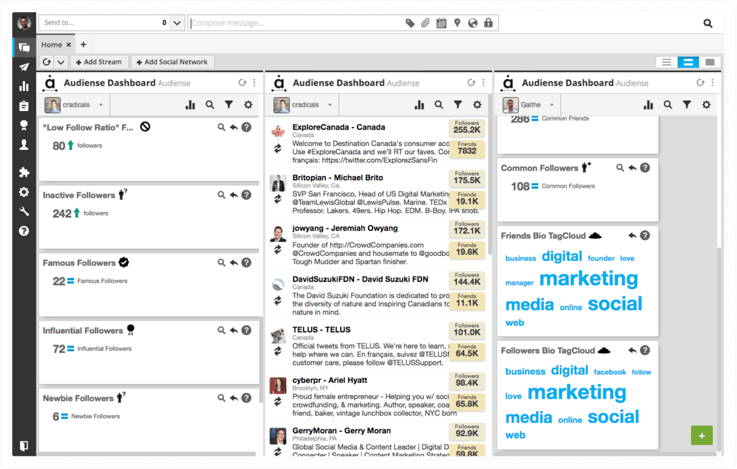Click the attachment paperclip icon in composer
737x469 pixels.
point(426,23)
